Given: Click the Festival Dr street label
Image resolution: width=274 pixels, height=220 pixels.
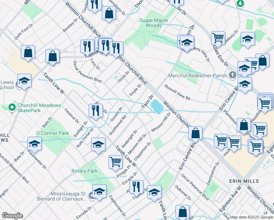Looking at the screenshot, I should click(x=72, y=116).
